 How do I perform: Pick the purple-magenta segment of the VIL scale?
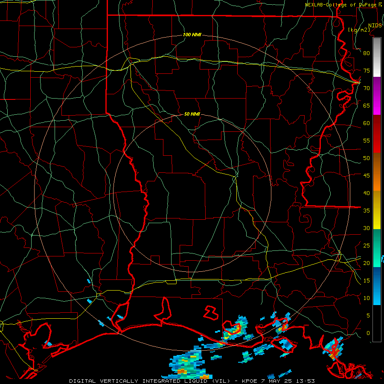coord(377,96)
